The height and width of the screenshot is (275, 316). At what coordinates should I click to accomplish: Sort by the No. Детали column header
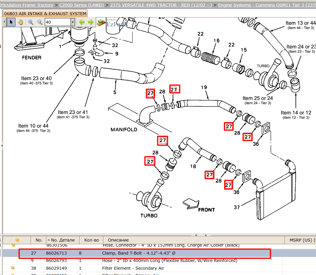(63, 240)
